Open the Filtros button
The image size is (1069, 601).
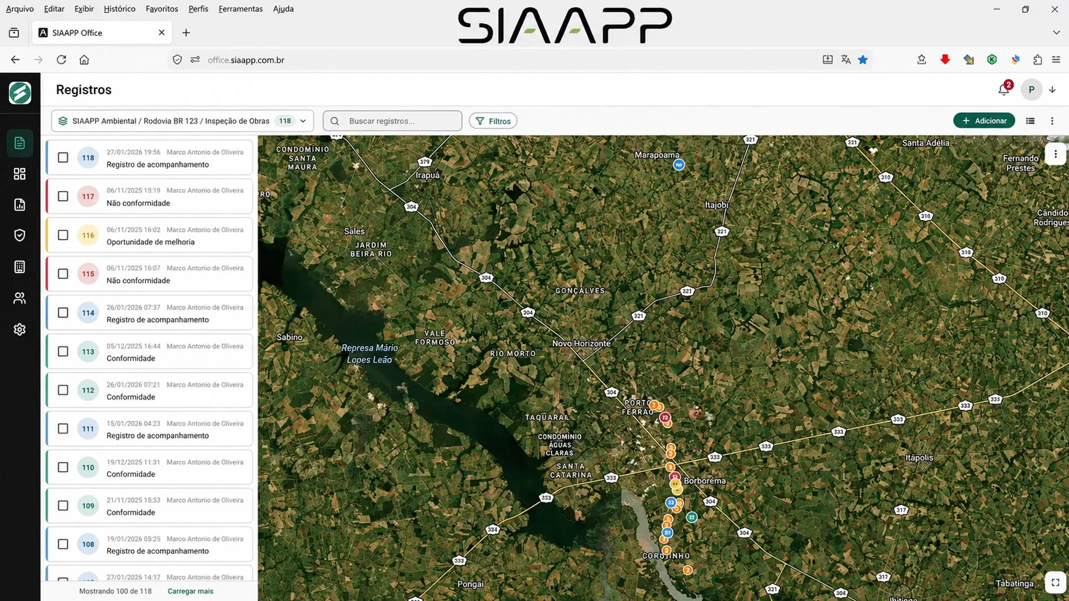[x=493, y=121]
